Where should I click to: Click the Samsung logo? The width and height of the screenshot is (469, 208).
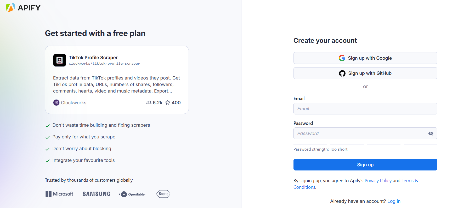(x=96, y=194)
